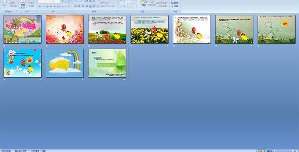Toggle Center alignment
Screen dimensions: 299x152
[x=79, y=6]
